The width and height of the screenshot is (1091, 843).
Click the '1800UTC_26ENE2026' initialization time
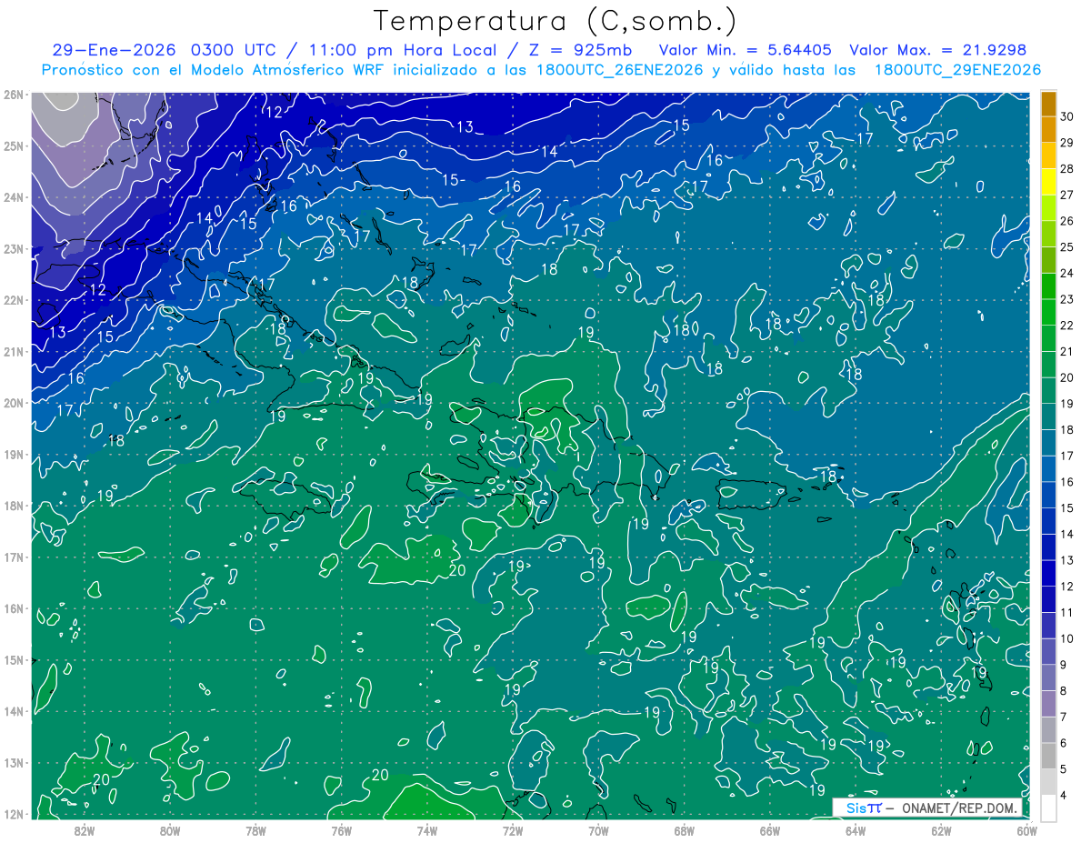click(x=619, y=70)
